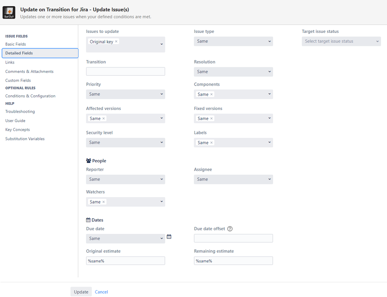
Task: Expand the Labels dropdown arrow
Action: point(270,142)
